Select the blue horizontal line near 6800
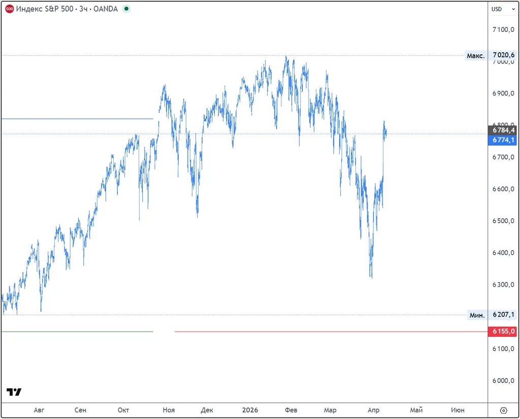The width and height of the screenshot is (520, 419). [76, 119]
